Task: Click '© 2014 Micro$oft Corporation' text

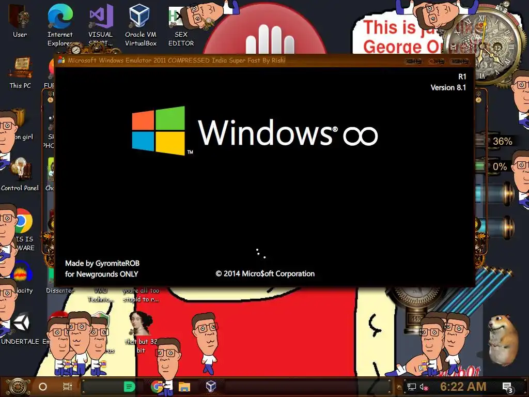Action: pyautogui.click(x=265, y=273)
